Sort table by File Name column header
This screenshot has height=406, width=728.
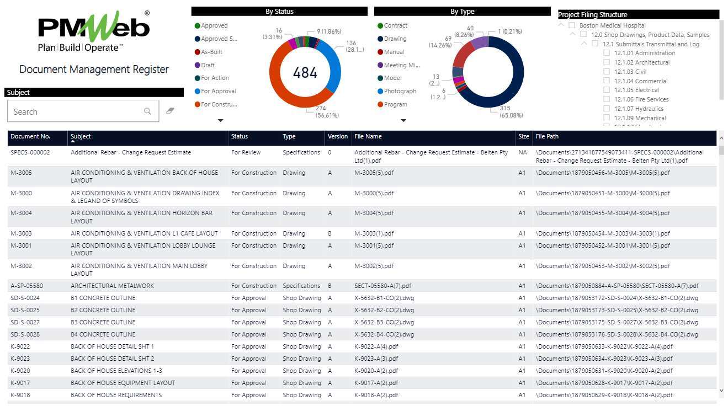click(368, 136)
